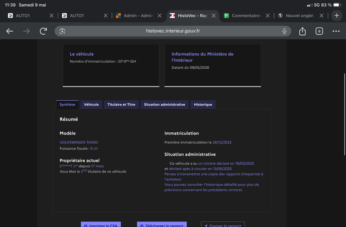Select the HistoVec browser tab
Image resolution: width=346 pixels, height=227 pixels.
192,16
